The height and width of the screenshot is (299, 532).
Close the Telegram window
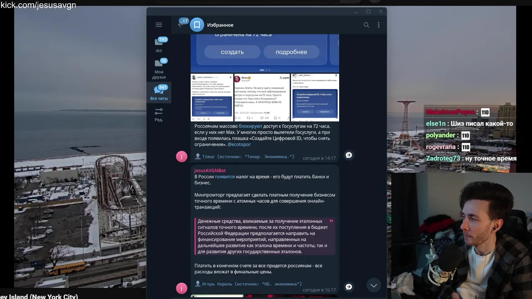click(x=380, y=12)
